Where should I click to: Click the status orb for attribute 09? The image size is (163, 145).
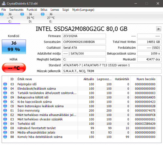pos(5,97)
